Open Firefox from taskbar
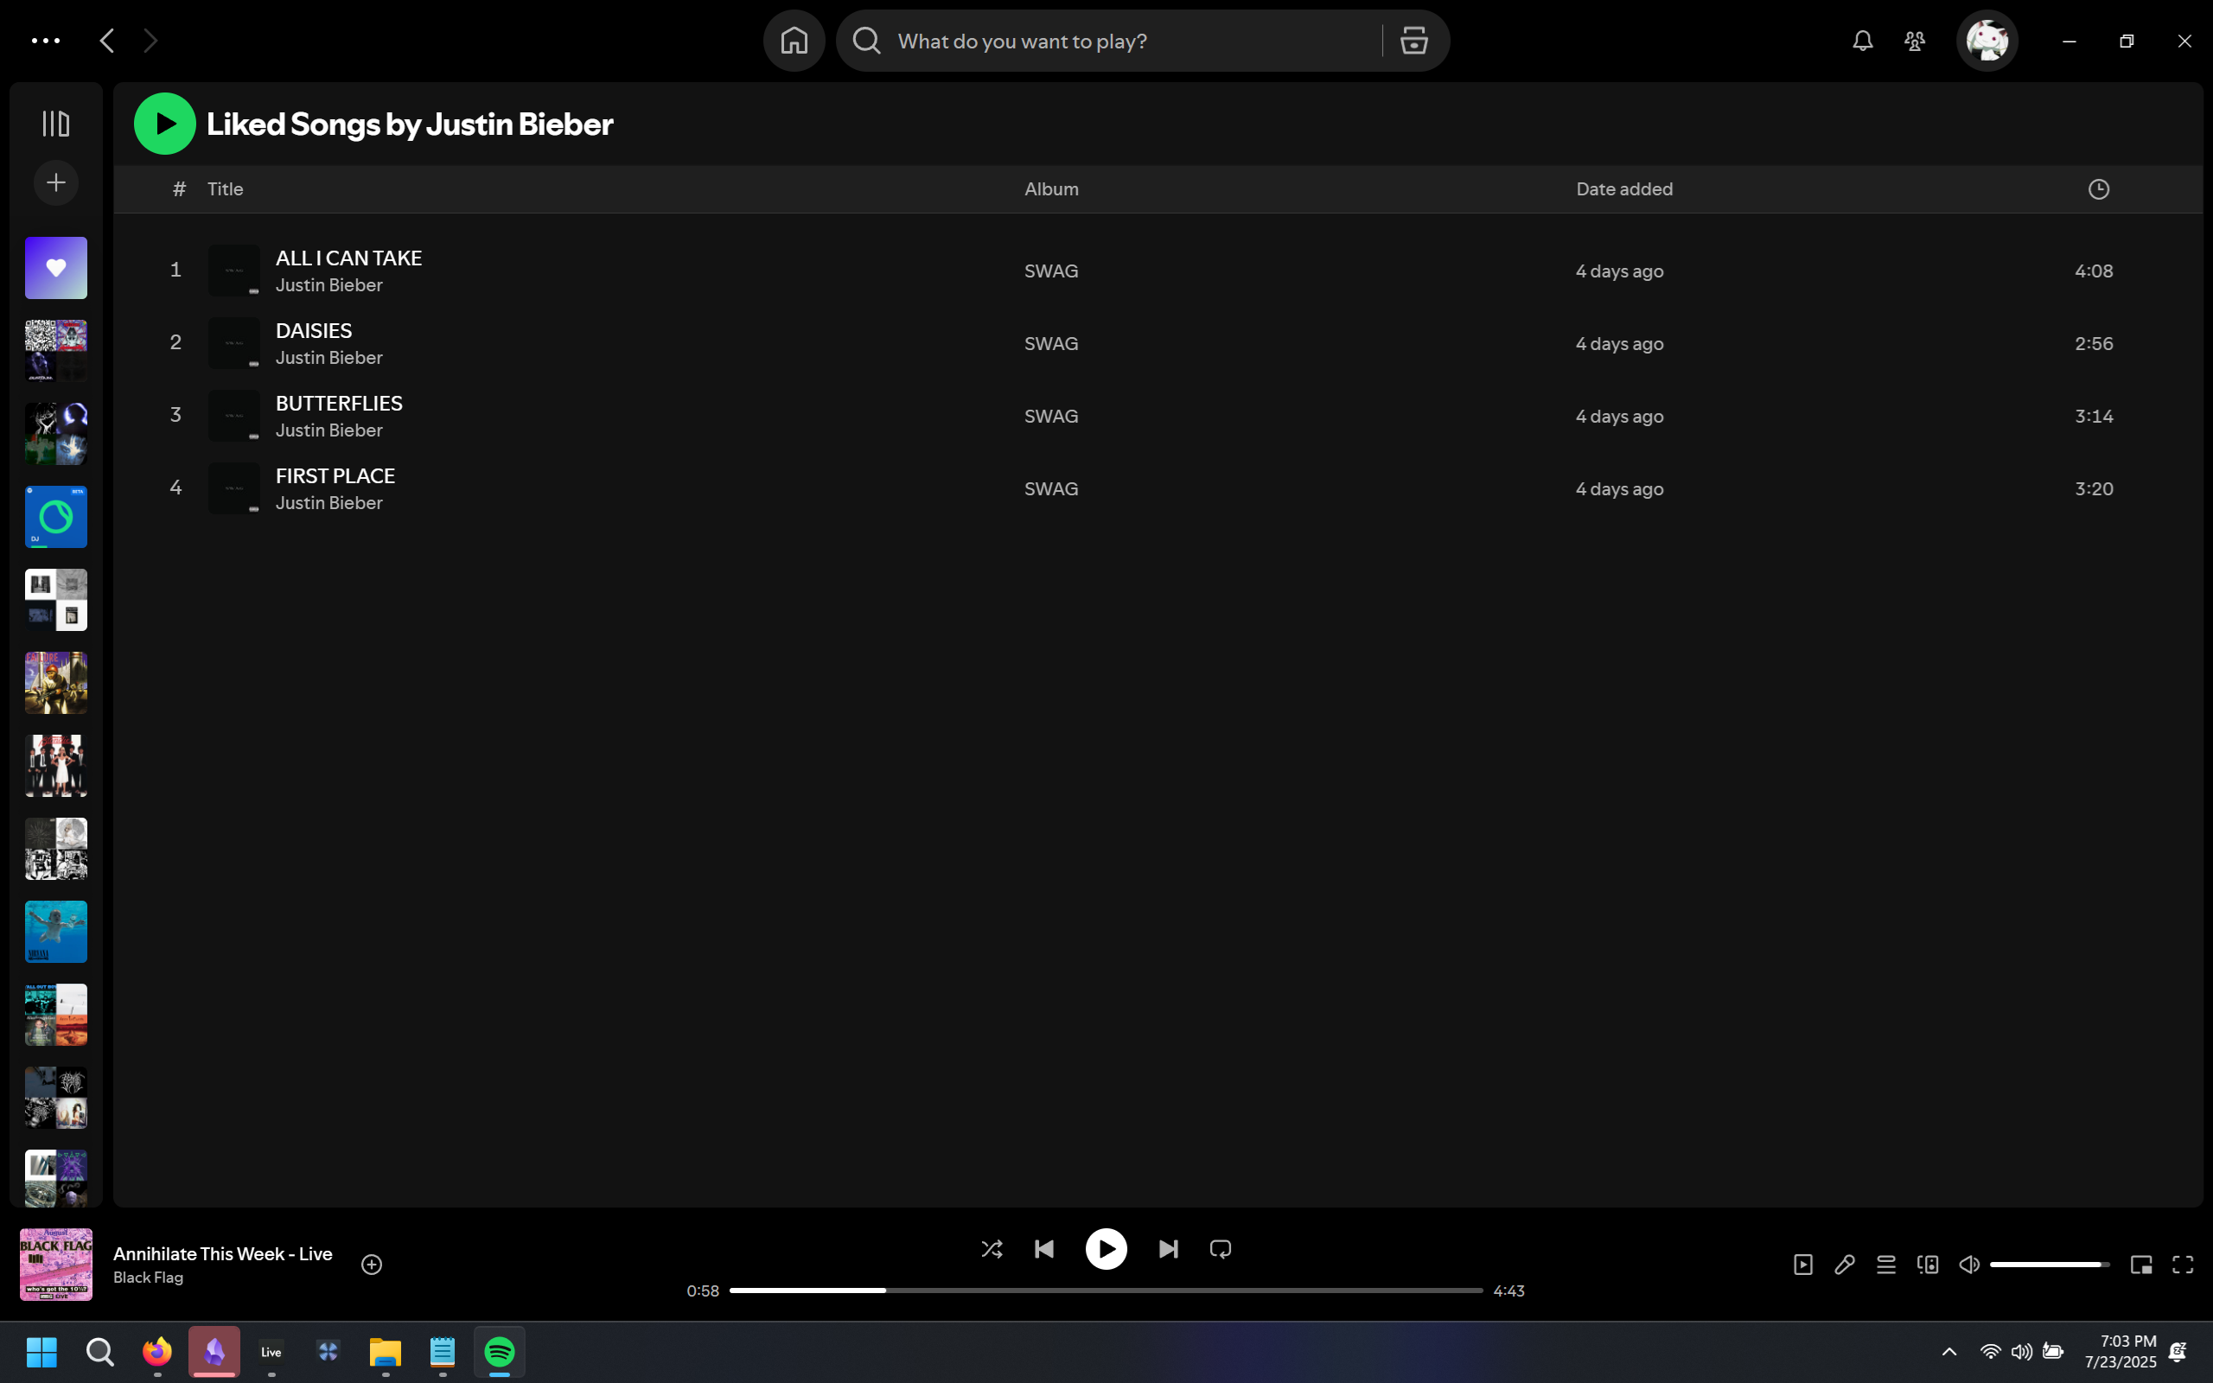This screenshot has height=1383, width=2213. pos(157,1352)
